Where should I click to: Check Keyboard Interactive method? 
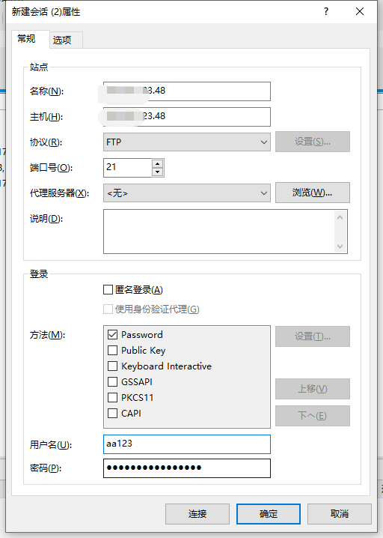[x=112, y=366]
